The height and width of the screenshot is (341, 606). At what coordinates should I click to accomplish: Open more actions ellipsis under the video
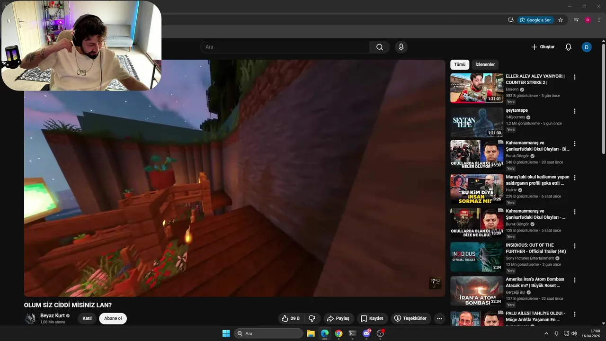pyautogui.click(x=439, y=318)
